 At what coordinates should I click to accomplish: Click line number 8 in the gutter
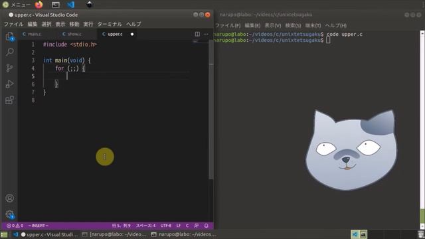(33, 100)
